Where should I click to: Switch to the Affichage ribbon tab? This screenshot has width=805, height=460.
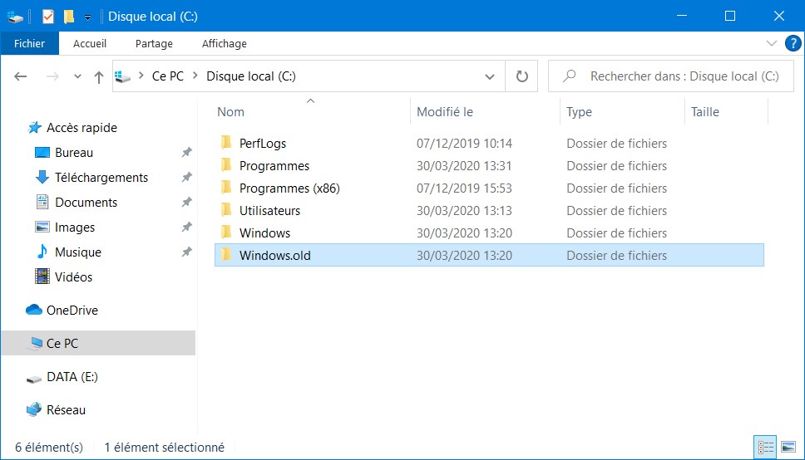point(225,43)
